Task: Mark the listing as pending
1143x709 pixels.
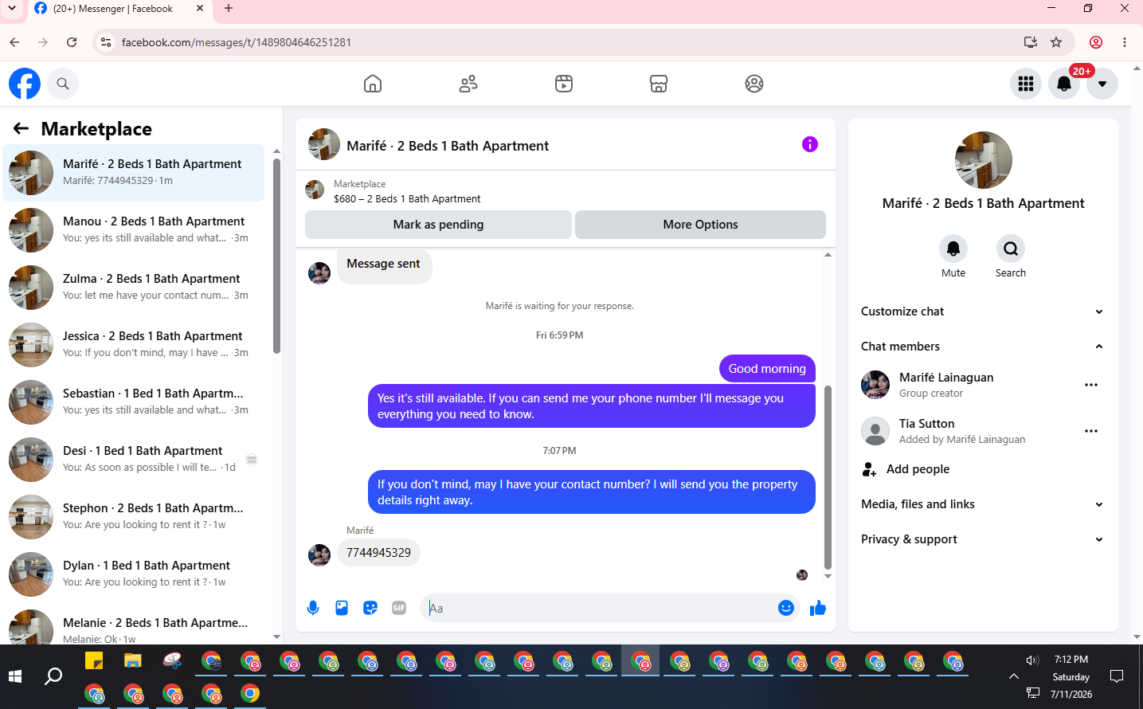Action: (438, 225)
